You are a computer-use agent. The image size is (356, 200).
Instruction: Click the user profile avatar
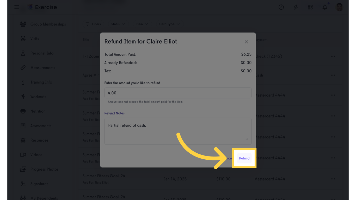(339, 7)
